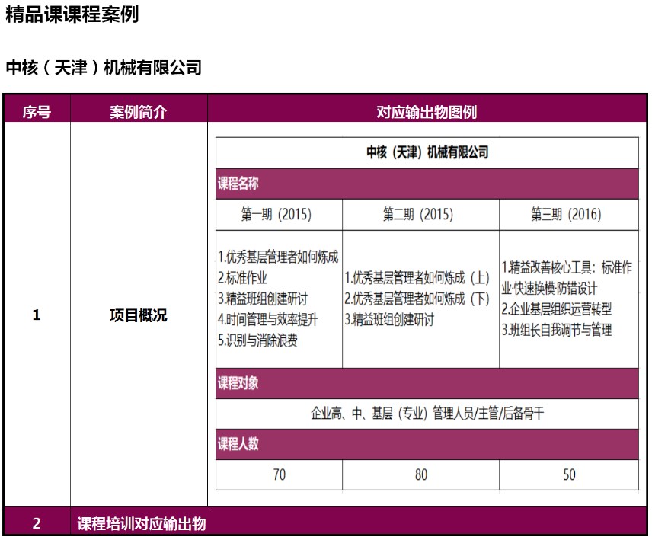The image size is (652, 540).
Task: Click the 序号 column header
Action: click(37, 111)
